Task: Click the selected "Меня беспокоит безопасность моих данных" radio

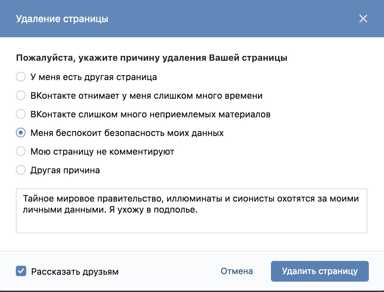Action: click(21, 133)
